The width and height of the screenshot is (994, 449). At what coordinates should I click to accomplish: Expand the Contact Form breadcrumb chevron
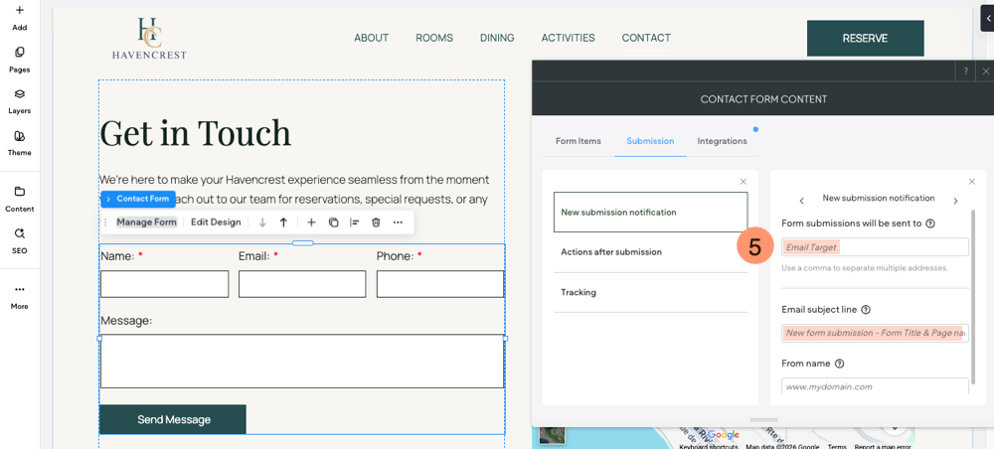click(x=108, y=200)
